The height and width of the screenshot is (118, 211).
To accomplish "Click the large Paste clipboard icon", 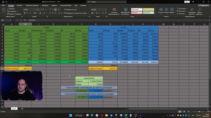I will [4, 10].
